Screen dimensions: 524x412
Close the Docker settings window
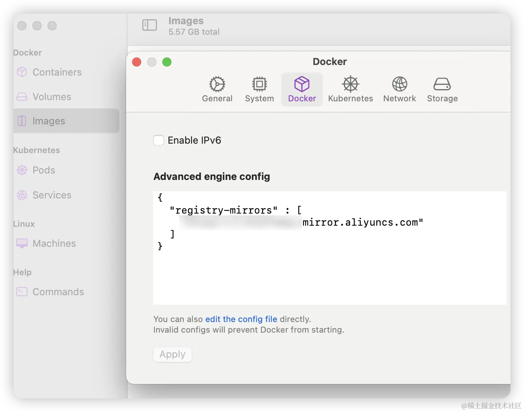point(137,62)
